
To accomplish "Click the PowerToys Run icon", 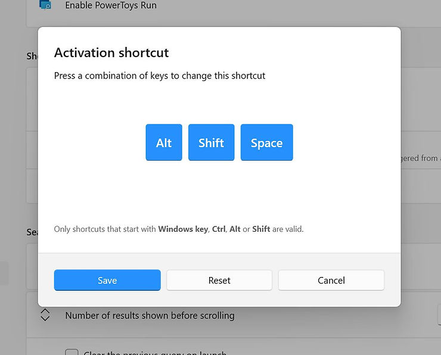I will click(45, 5).
